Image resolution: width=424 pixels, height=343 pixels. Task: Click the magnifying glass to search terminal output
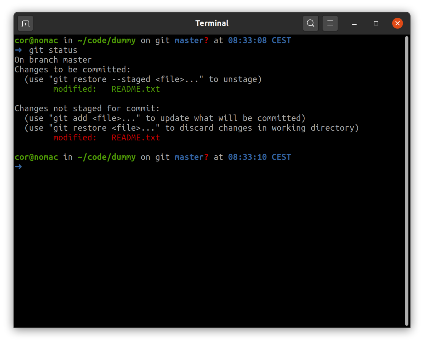[x=310, y=23]
